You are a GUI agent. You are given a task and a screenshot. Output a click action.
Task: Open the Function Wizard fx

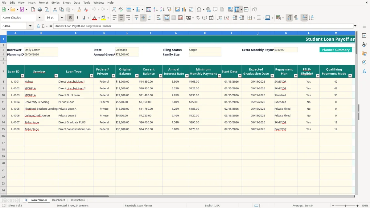click(39, 26)
